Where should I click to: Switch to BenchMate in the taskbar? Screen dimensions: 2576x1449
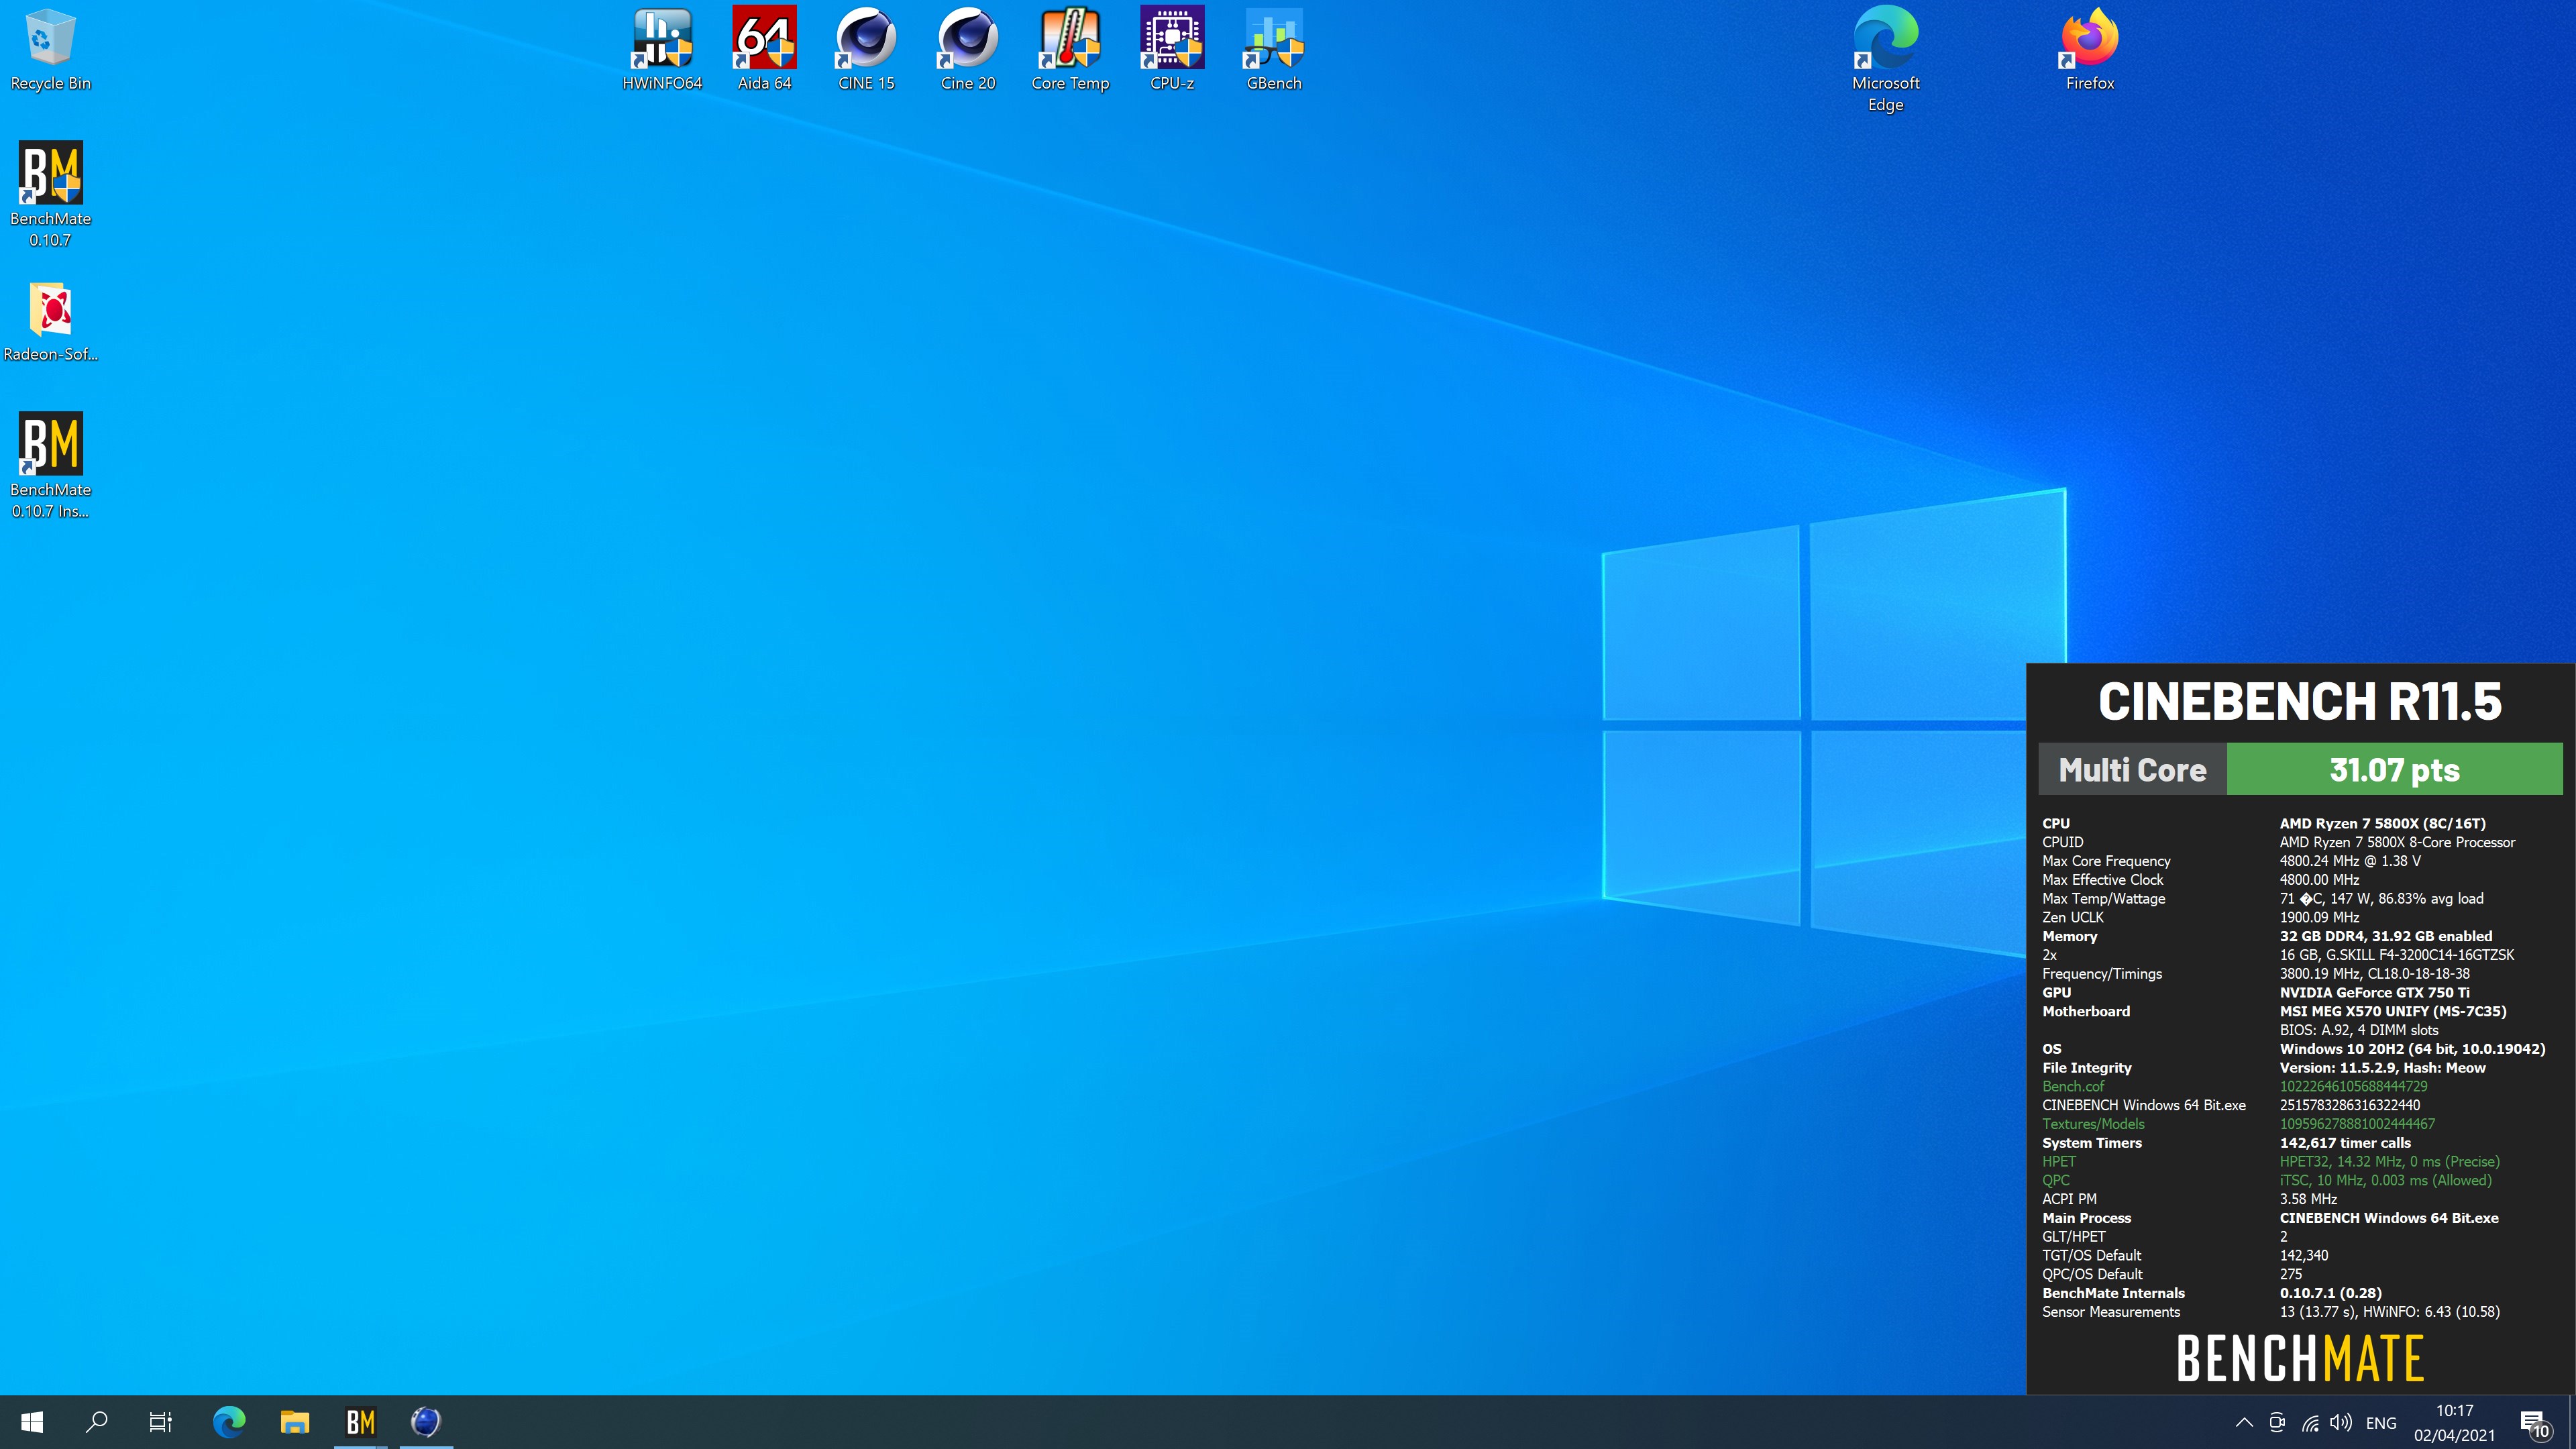pyautogui.click(x=360, y=1421)
